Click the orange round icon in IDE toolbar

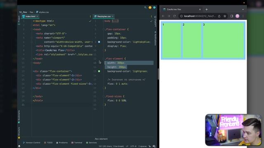click(x=150, y=7)
